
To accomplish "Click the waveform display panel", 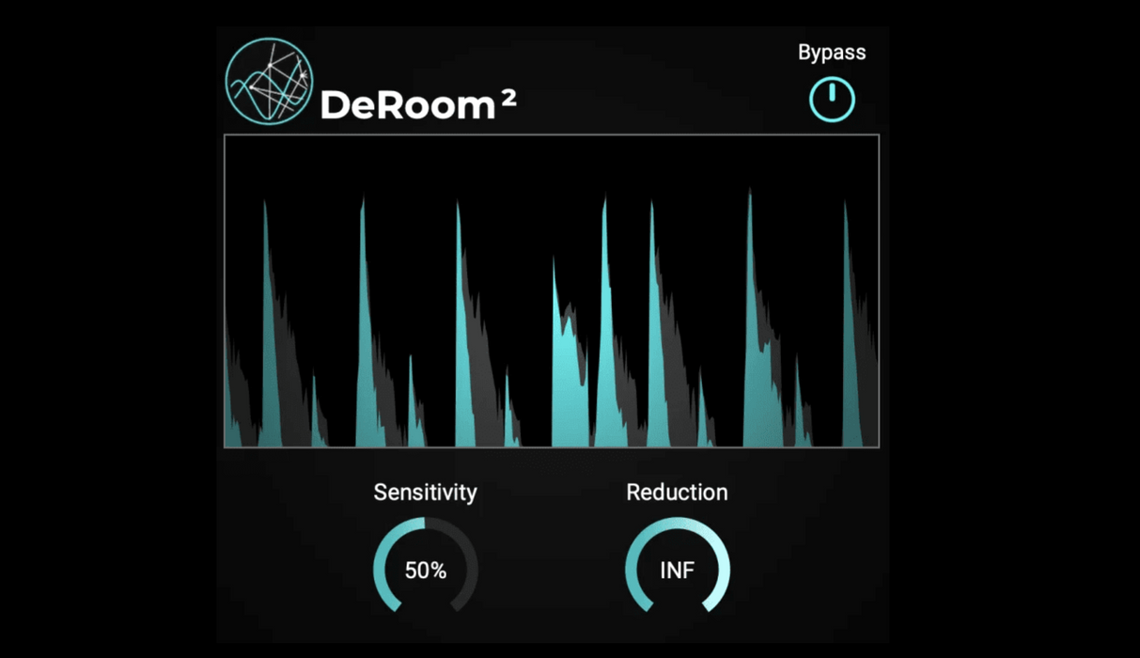I will pos(552,290).
